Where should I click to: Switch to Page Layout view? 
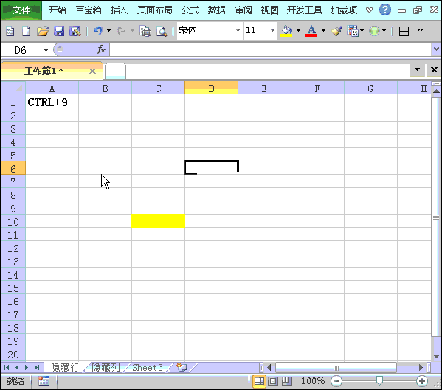click(x=273, y=381)
